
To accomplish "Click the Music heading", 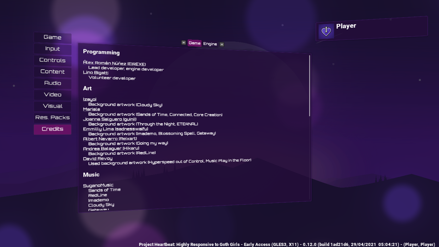I will [91, 175].
